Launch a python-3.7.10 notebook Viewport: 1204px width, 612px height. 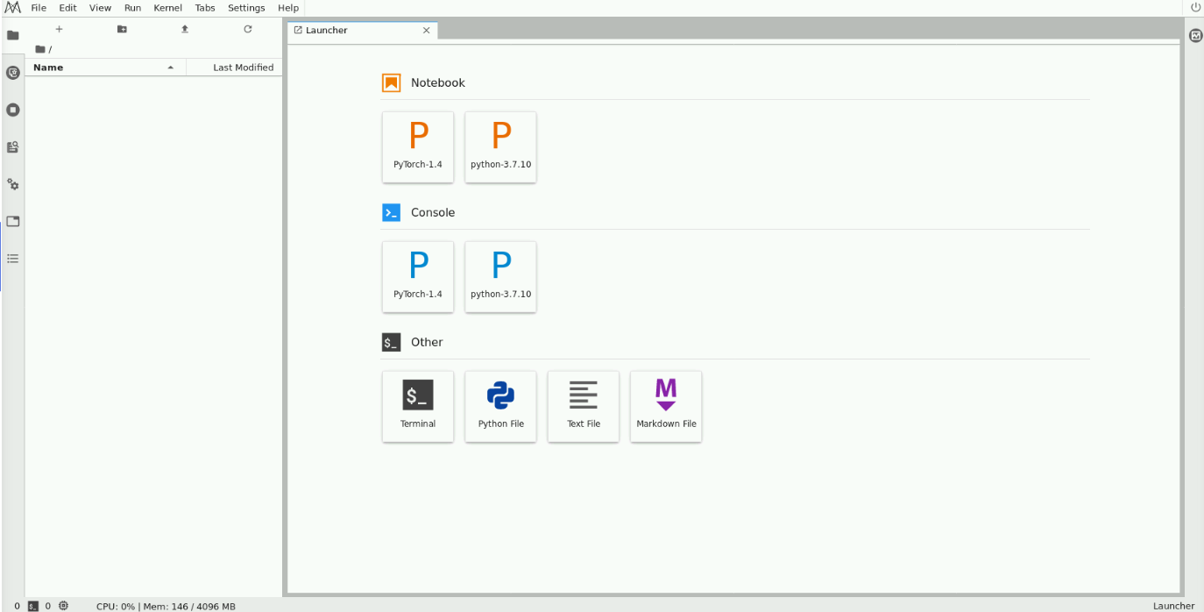pyautogui.click(x=500, y=146)
